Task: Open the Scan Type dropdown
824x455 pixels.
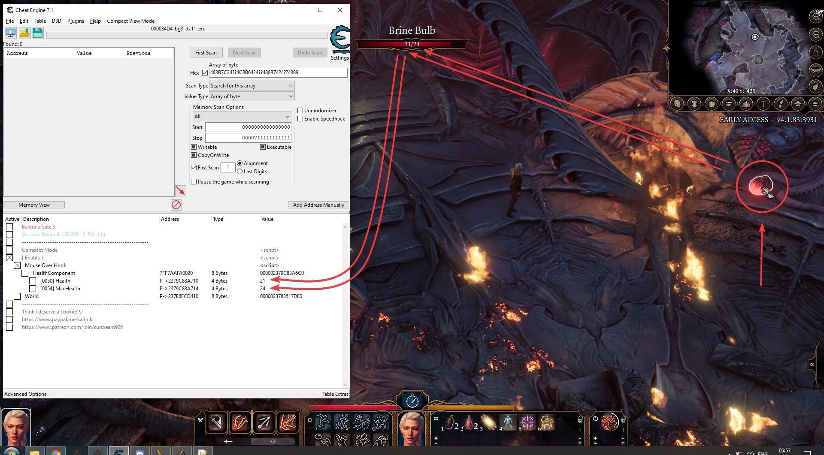Action: 251,86
